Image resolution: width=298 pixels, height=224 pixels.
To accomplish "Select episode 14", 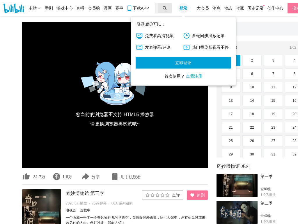I will (252, 101).
